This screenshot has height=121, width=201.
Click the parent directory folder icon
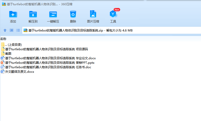[x=3, y=44]
